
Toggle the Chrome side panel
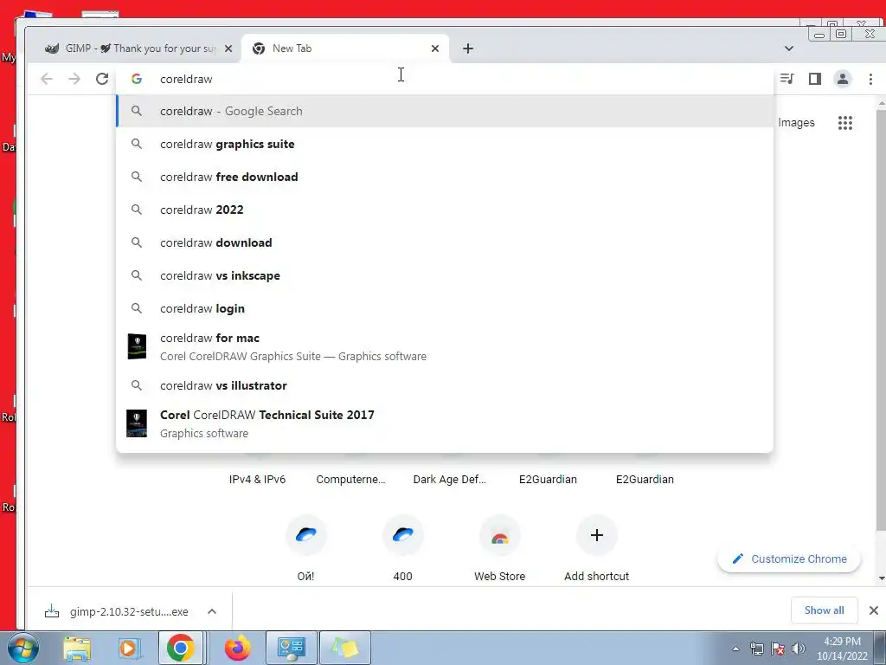tap(814, 79)
